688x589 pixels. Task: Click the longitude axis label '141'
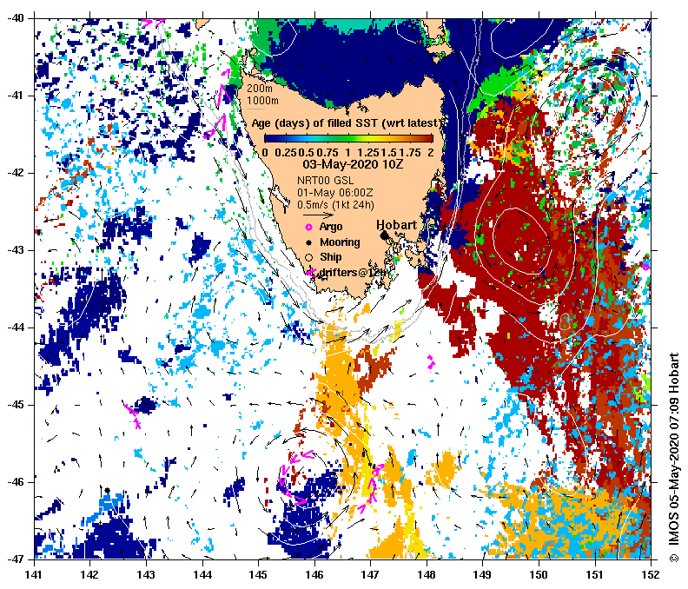coord(34,574)
